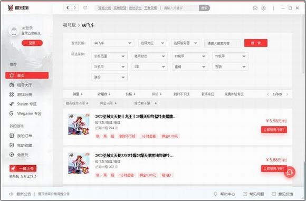This screenshot has width=306, height=201.
Task: Focus the 请输入搜索内容 filter input
Action: [222, 43]
